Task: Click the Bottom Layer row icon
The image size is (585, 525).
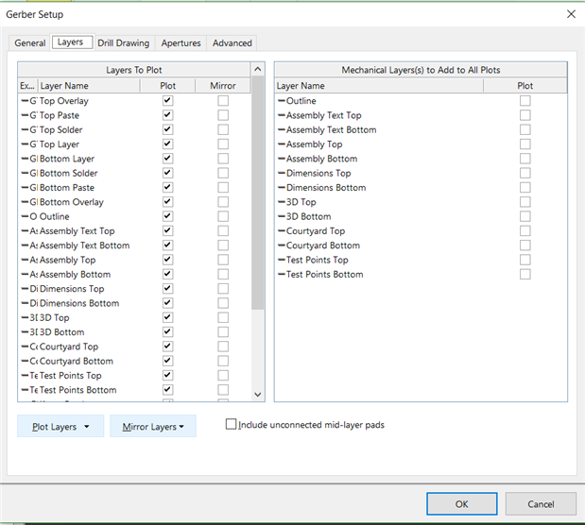Action: tap(24, 159)
